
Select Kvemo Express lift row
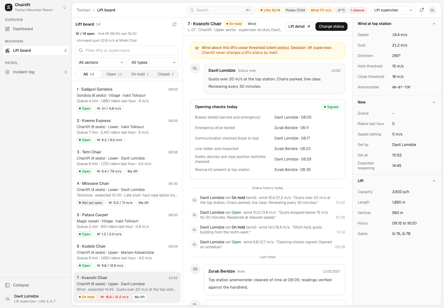click(127, 130)
